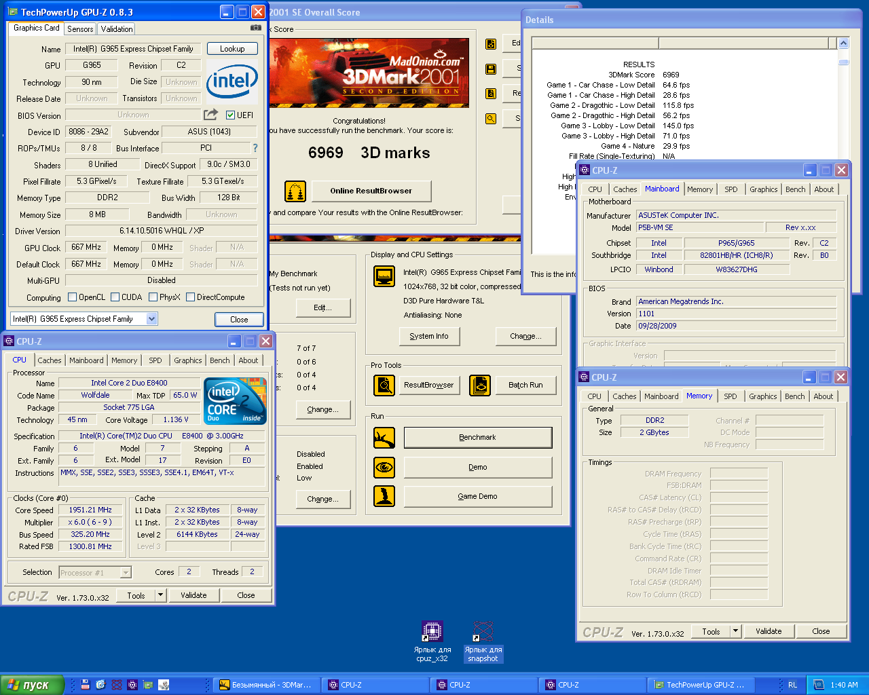Select the cpuz_x32 desktop shortcut
Viewport: 869px width, 695px height.
coord(432,641)
